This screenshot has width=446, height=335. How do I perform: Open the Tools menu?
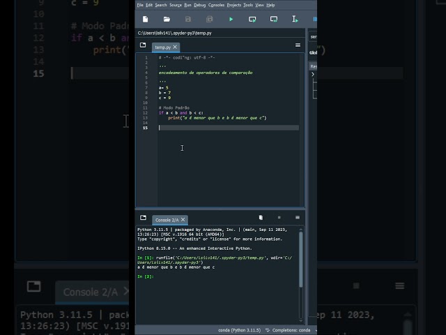click(248, 5)
